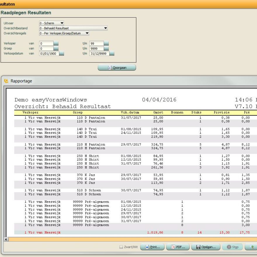Click the Stuks column header
Viewport: 257px width, 257px height.
[x=196, y=112]
